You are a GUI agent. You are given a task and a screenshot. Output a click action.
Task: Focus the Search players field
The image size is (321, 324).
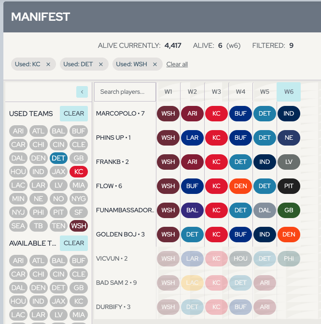tap(125, 92)
